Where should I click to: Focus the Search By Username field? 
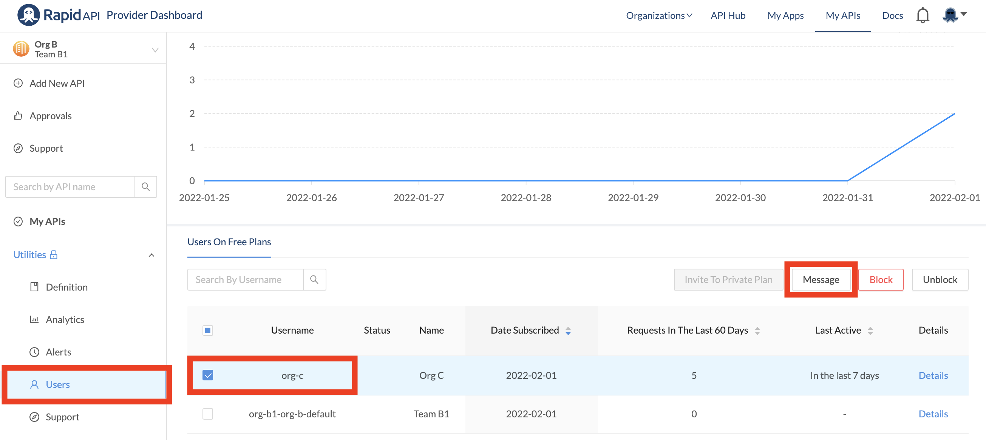tap(245, 280)
